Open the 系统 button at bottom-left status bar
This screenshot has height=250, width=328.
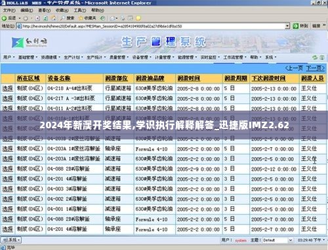point(11,240)
